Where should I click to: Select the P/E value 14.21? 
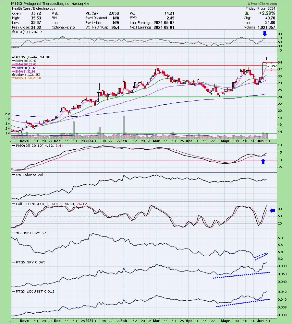pos(169,13)
